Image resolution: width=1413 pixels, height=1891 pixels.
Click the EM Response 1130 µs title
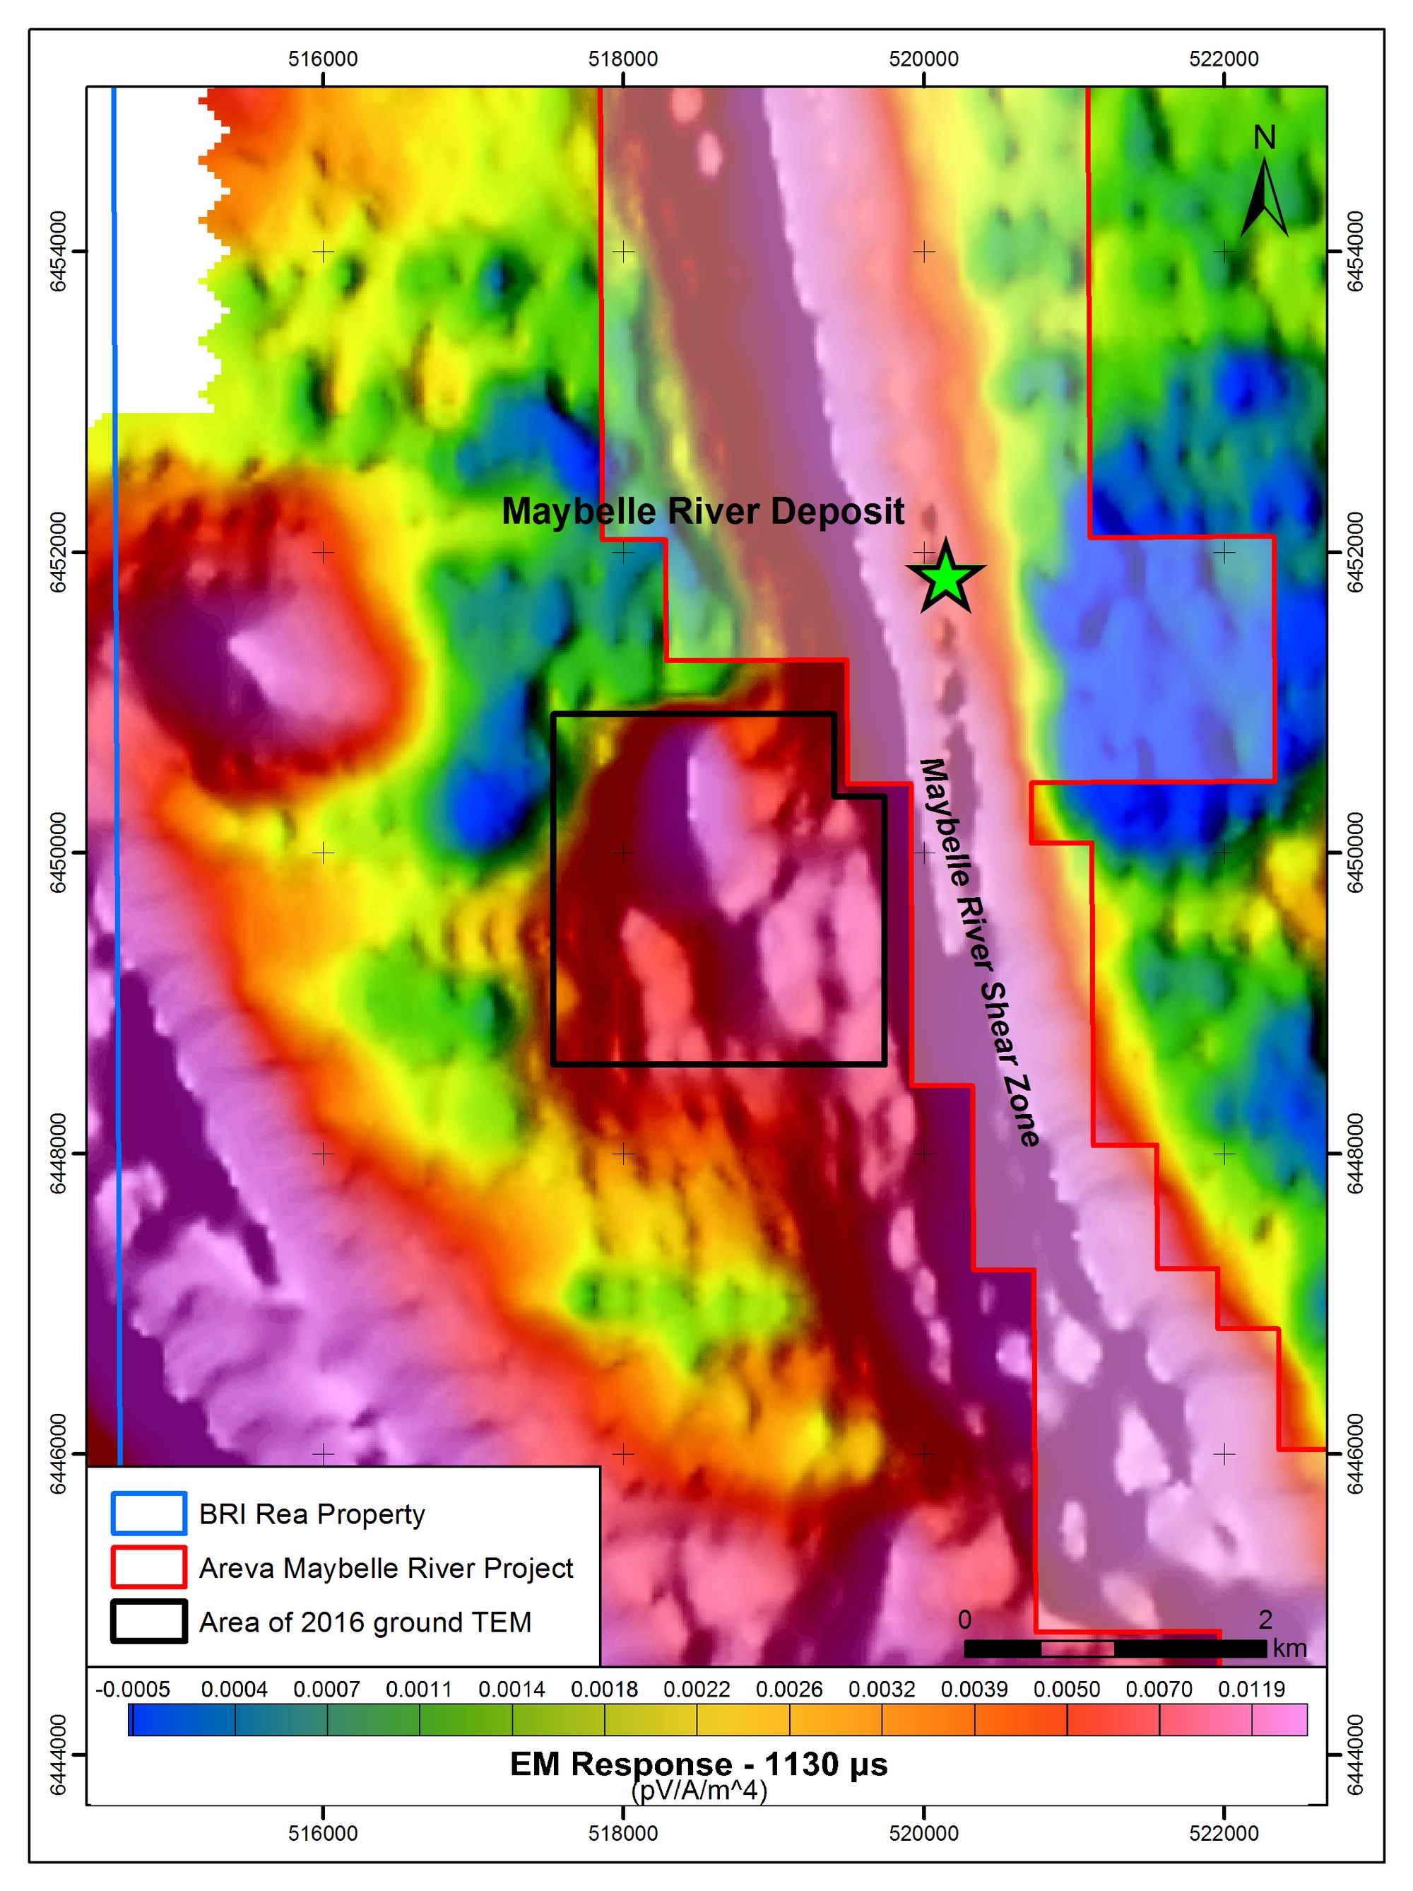tap(698, 1764)
